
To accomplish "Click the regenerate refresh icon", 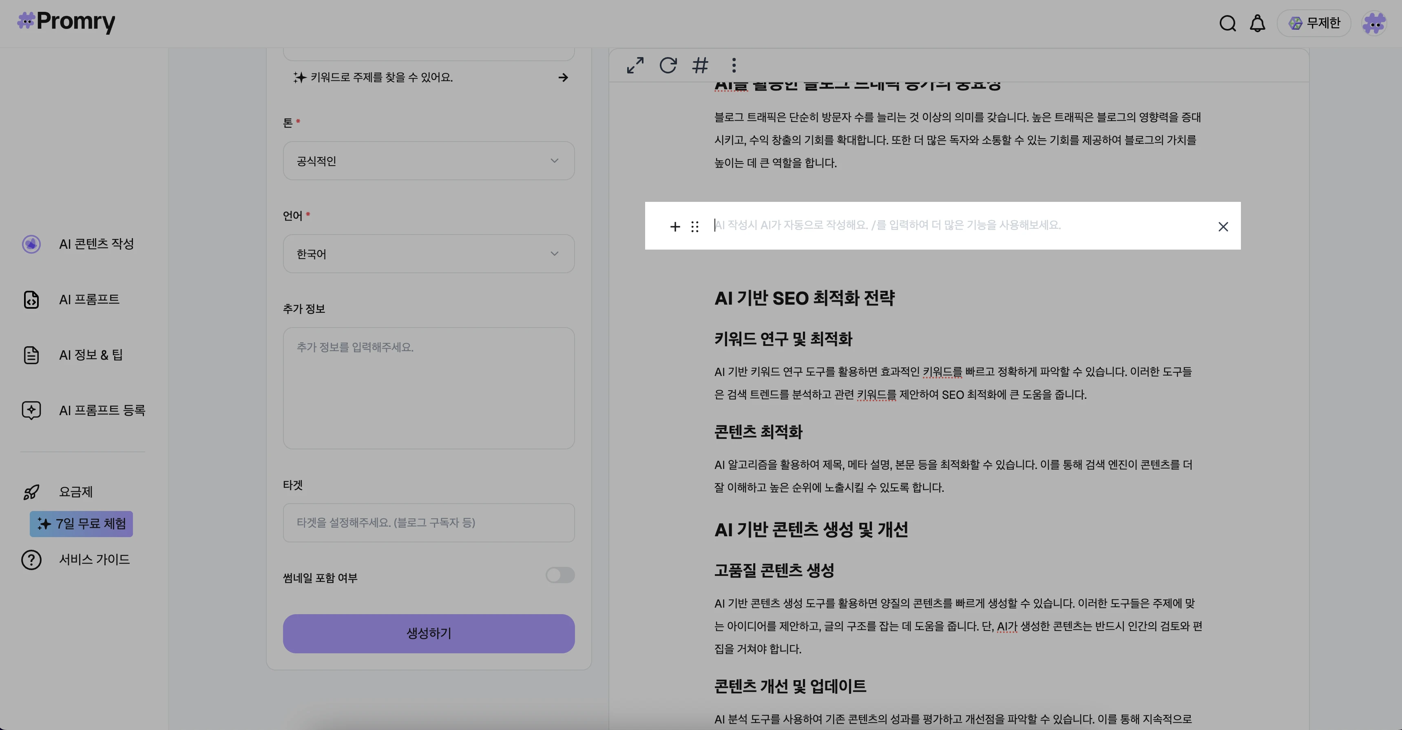I will (x=668, y=65).
